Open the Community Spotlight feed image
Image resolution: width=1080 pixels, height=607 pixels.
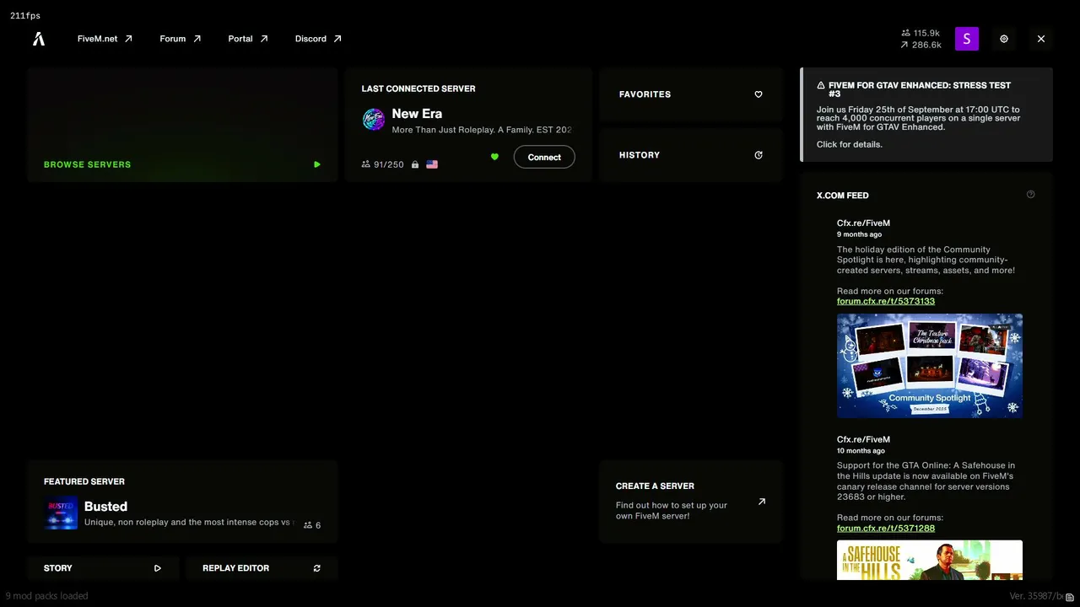click(x=930, y=366)
